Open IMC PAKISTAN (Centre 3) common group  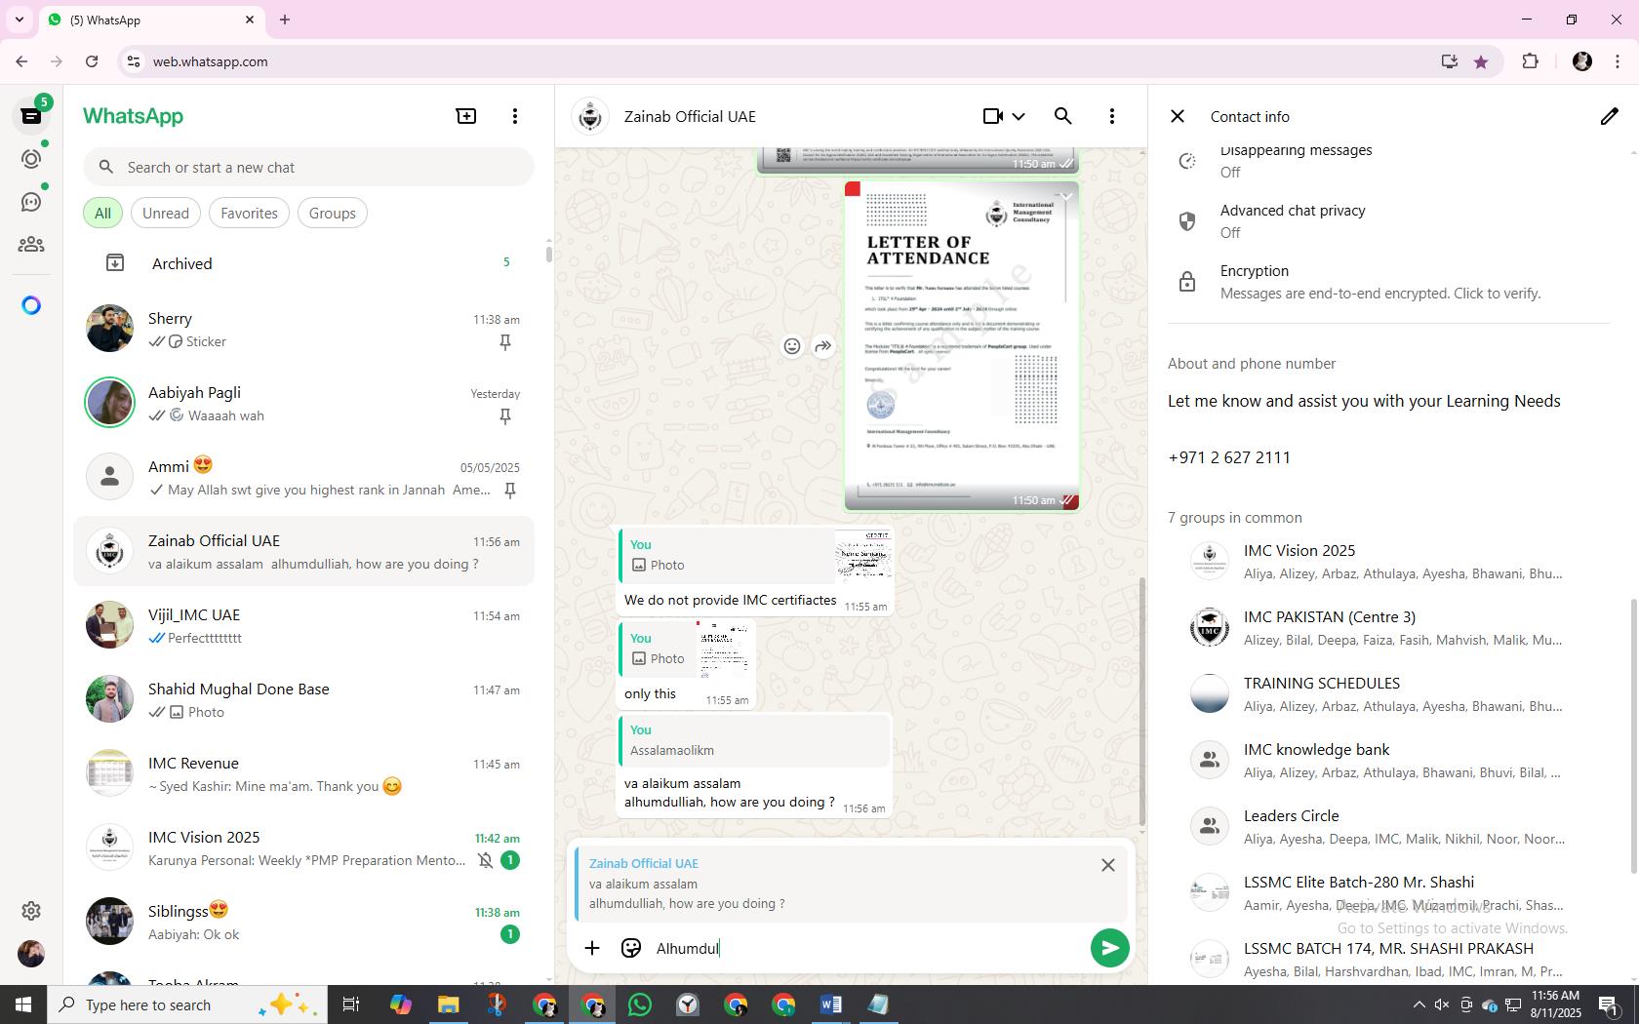(x=1388, y=627)
